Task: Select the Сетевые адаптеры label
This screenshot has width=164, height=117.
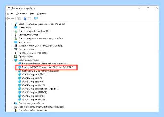Action: pos(29,60)
